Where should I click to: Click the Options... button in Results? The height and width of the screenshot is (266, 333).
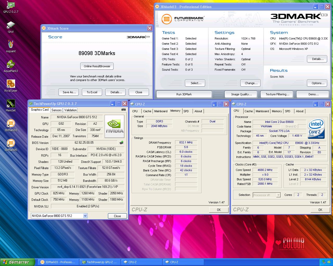point(318,83)
